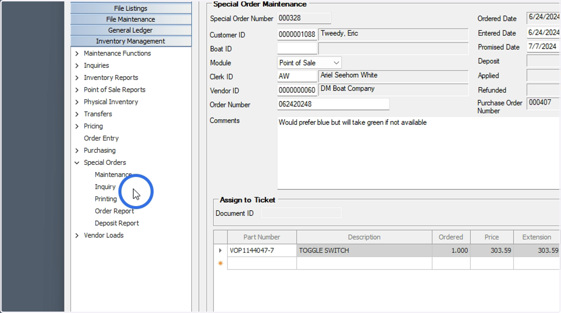This screenshot has width=561, height=313.
Task: Select the Inventory Reports label
Action: (x=111, y=78)
